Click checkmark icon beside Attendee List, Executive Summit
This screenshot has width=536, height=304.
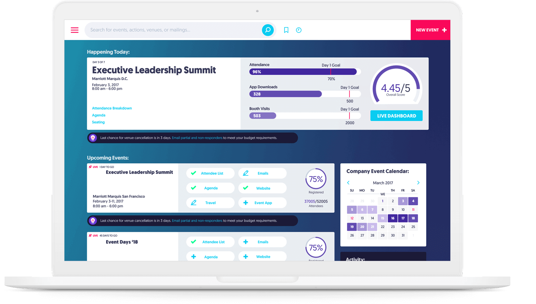click(x=193, y=173)
